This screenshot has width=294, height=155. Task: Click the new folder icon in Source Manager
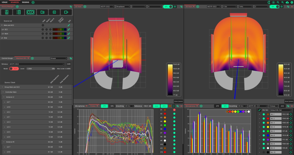(43, 12)
